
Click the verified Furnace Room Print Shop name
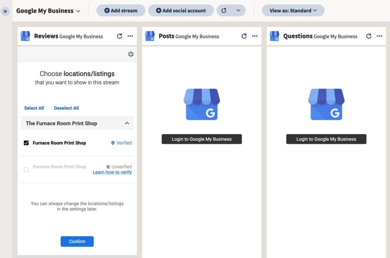pos(59,143)
